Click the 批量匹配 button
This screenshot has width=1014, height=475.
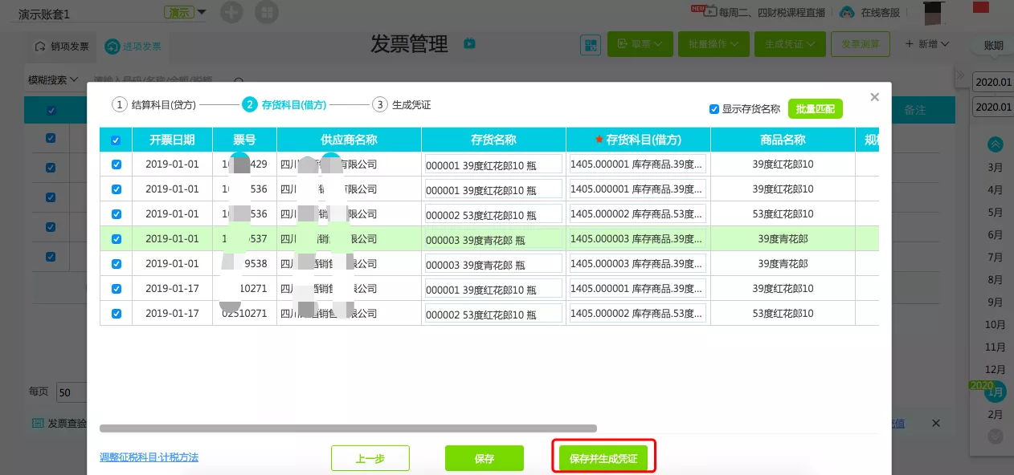tap(815, 108)
